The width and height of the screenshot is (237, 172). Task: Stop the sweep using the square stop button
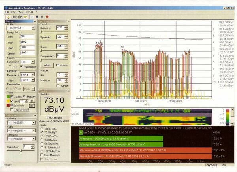[37, 17]
